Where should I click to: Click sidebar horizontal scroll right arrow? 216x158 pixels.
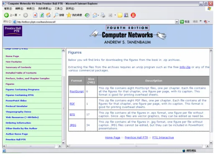(60, 146)
